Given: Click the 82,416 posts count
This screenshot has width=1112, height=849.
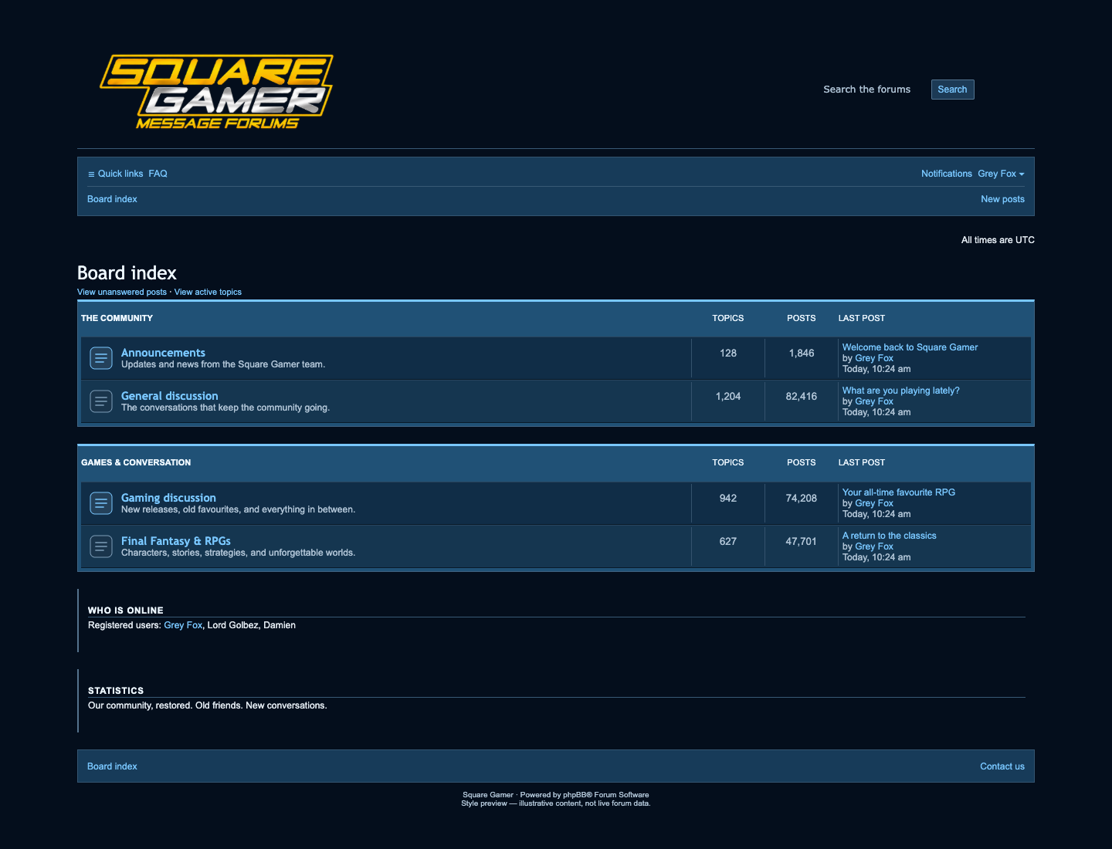Looking at the screenshot, I should (x=801, y=397).
